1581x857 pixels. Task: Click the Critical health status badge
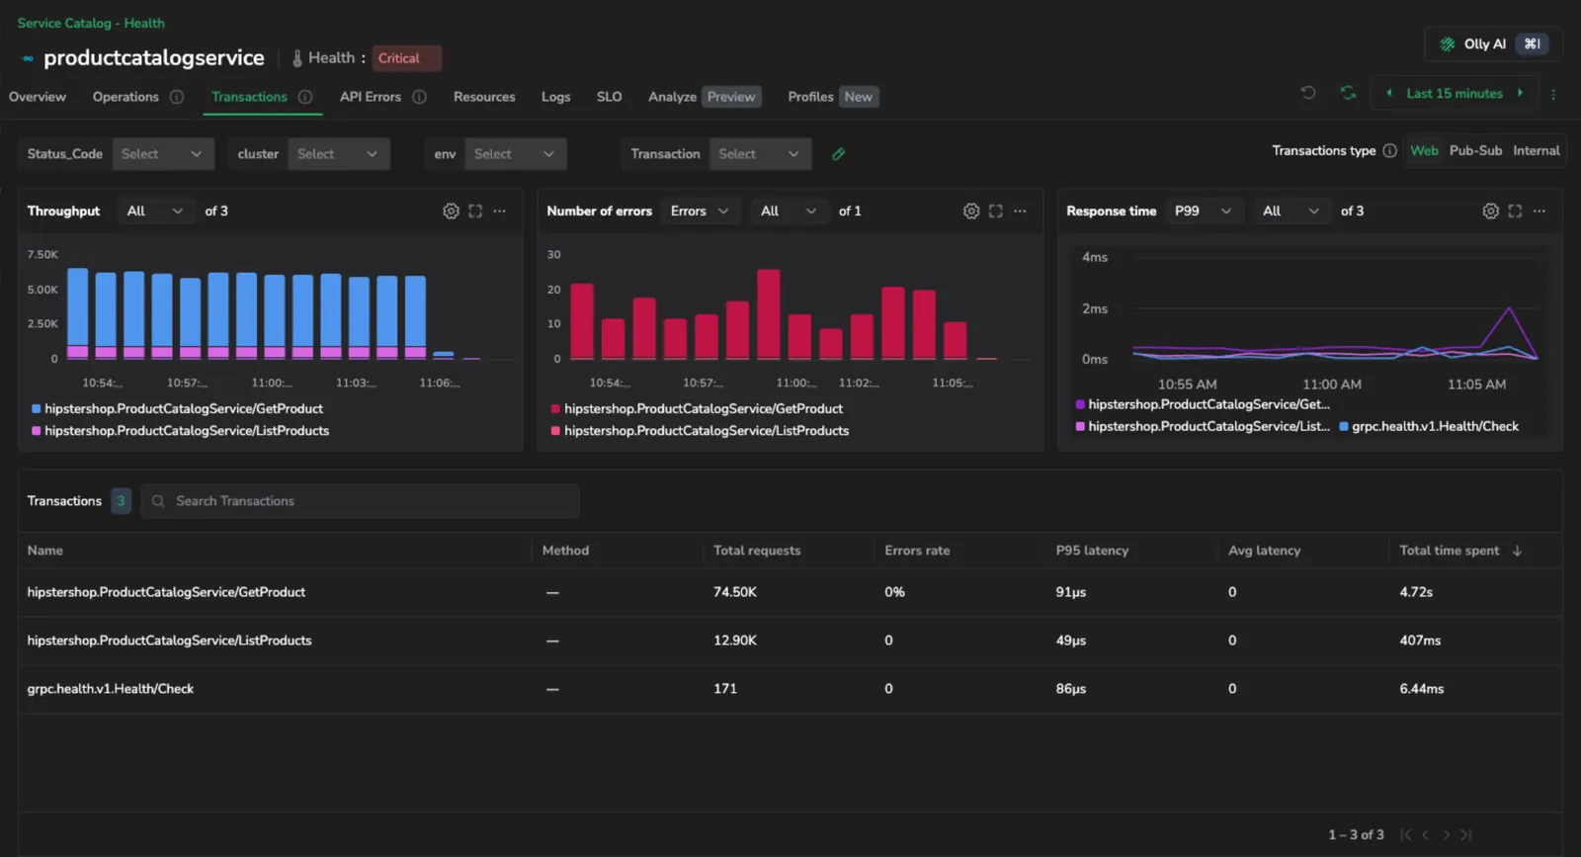pos(406,58)
